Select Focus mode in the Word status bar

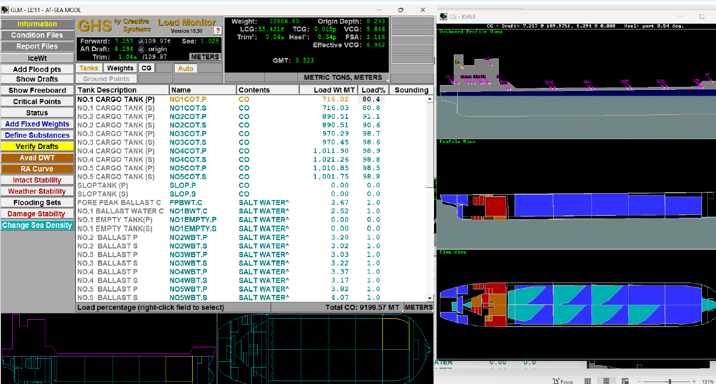[563, 381]
